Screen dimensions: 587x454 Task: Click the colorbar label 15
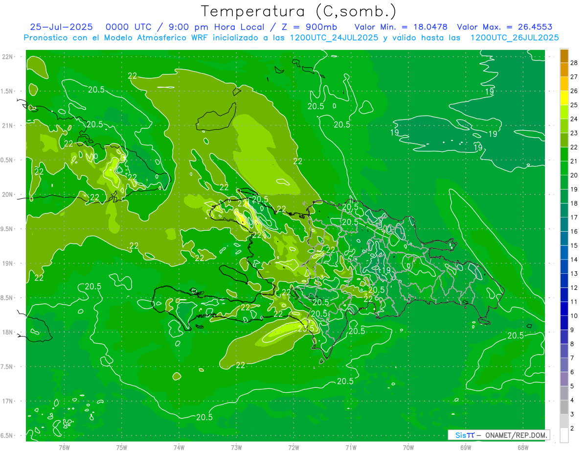click(574, 245)
